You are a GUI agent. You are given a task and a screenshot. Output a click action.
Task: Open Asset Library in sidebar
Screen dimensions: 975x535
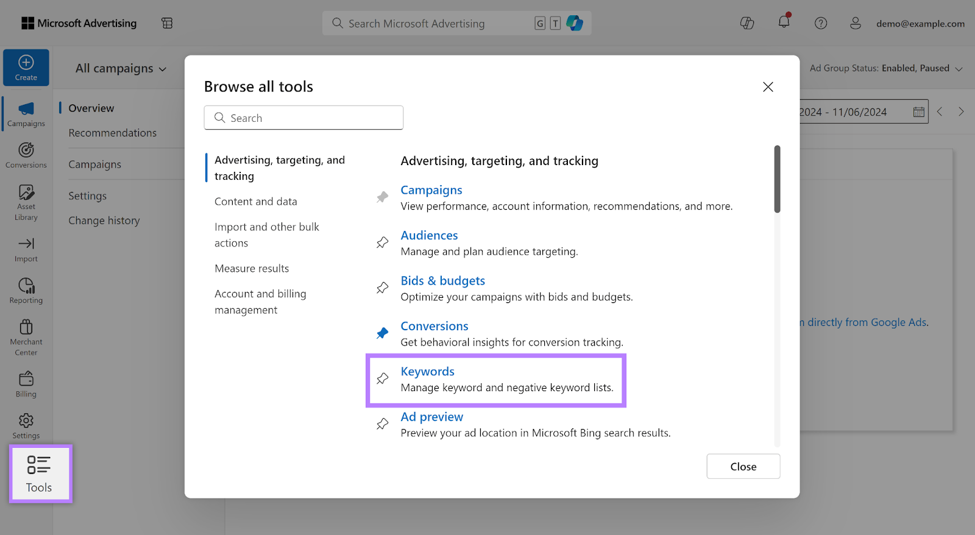[26, 202]
